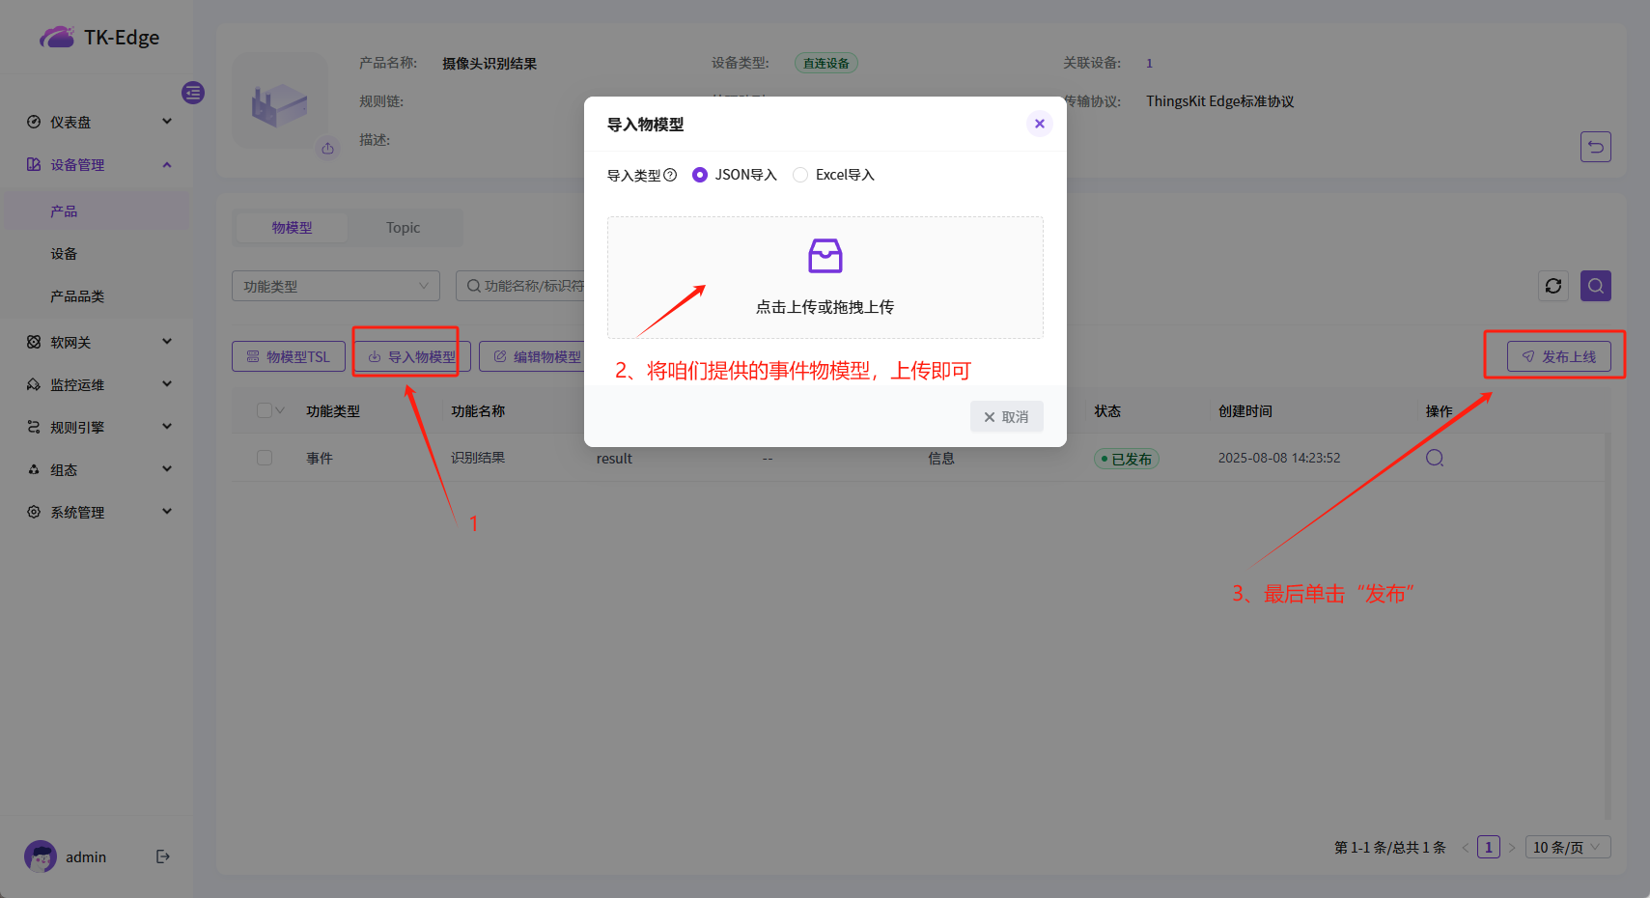Click the 取消 cancel button
The width and height of the screenshot is (1650, 898).
coord(1006,416)
